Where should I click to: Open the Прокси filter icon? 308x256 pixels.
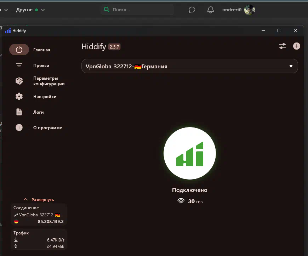pyautogui.click(x=19, y=65)
